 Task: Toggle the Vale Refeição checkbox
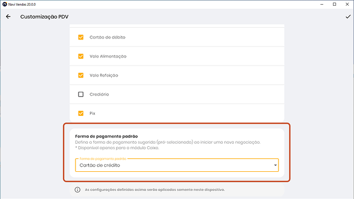click(x=81, y=75)
